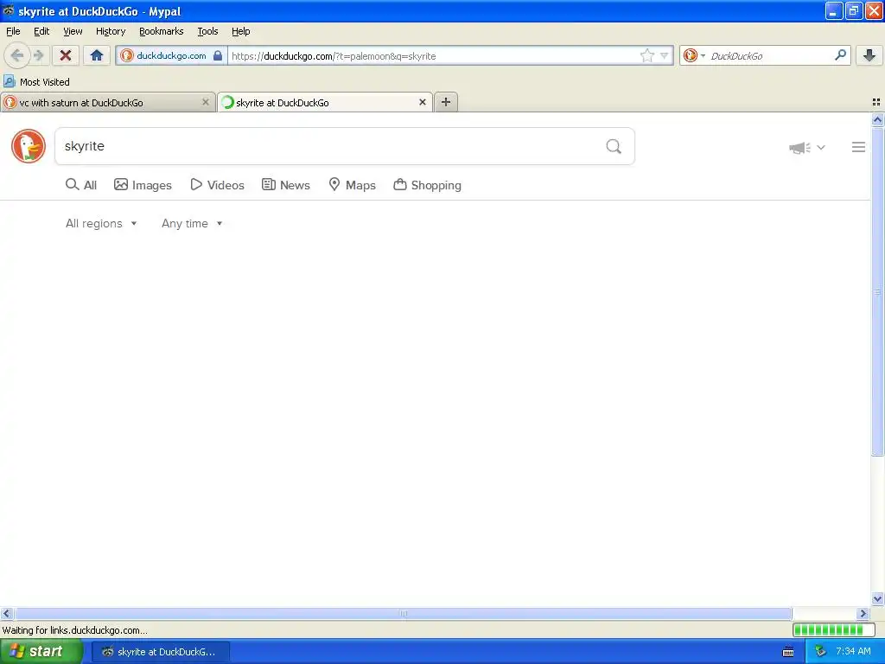This screenshot has width=885, height=664.
Task: Open the home page via house icon
Action: click(x=97, y=55)
